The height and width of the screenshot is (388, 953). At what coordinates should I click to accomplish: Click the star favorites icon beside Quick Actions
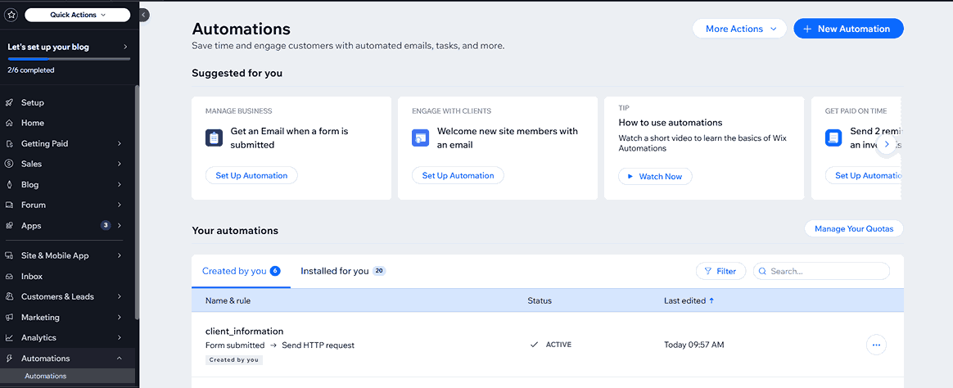11,15
